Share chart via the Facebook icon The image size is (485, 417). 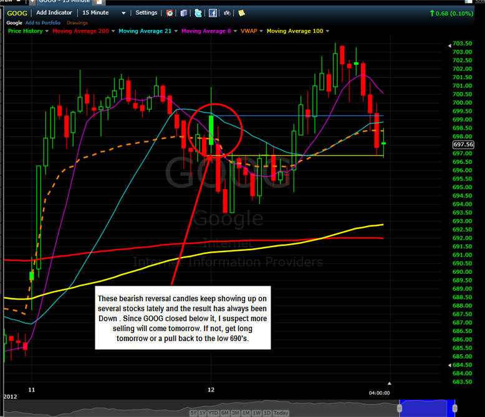[x=213, y=13]
